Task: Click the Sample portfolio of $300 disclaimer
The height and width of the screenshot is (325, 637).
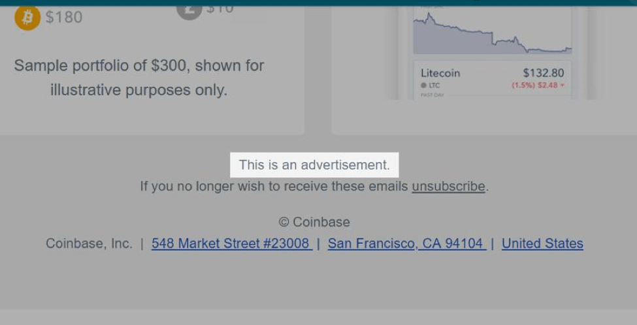Action: (x=139, y=78)
